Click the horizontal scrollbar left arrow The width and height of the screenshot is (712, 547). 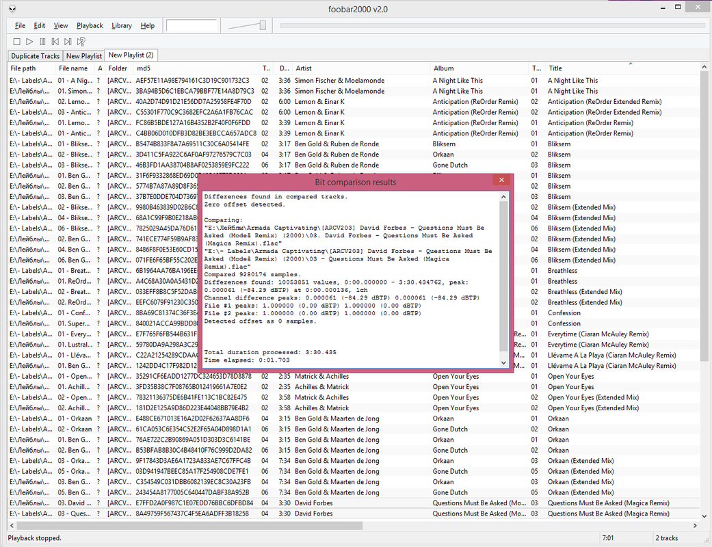coord(12,525)
